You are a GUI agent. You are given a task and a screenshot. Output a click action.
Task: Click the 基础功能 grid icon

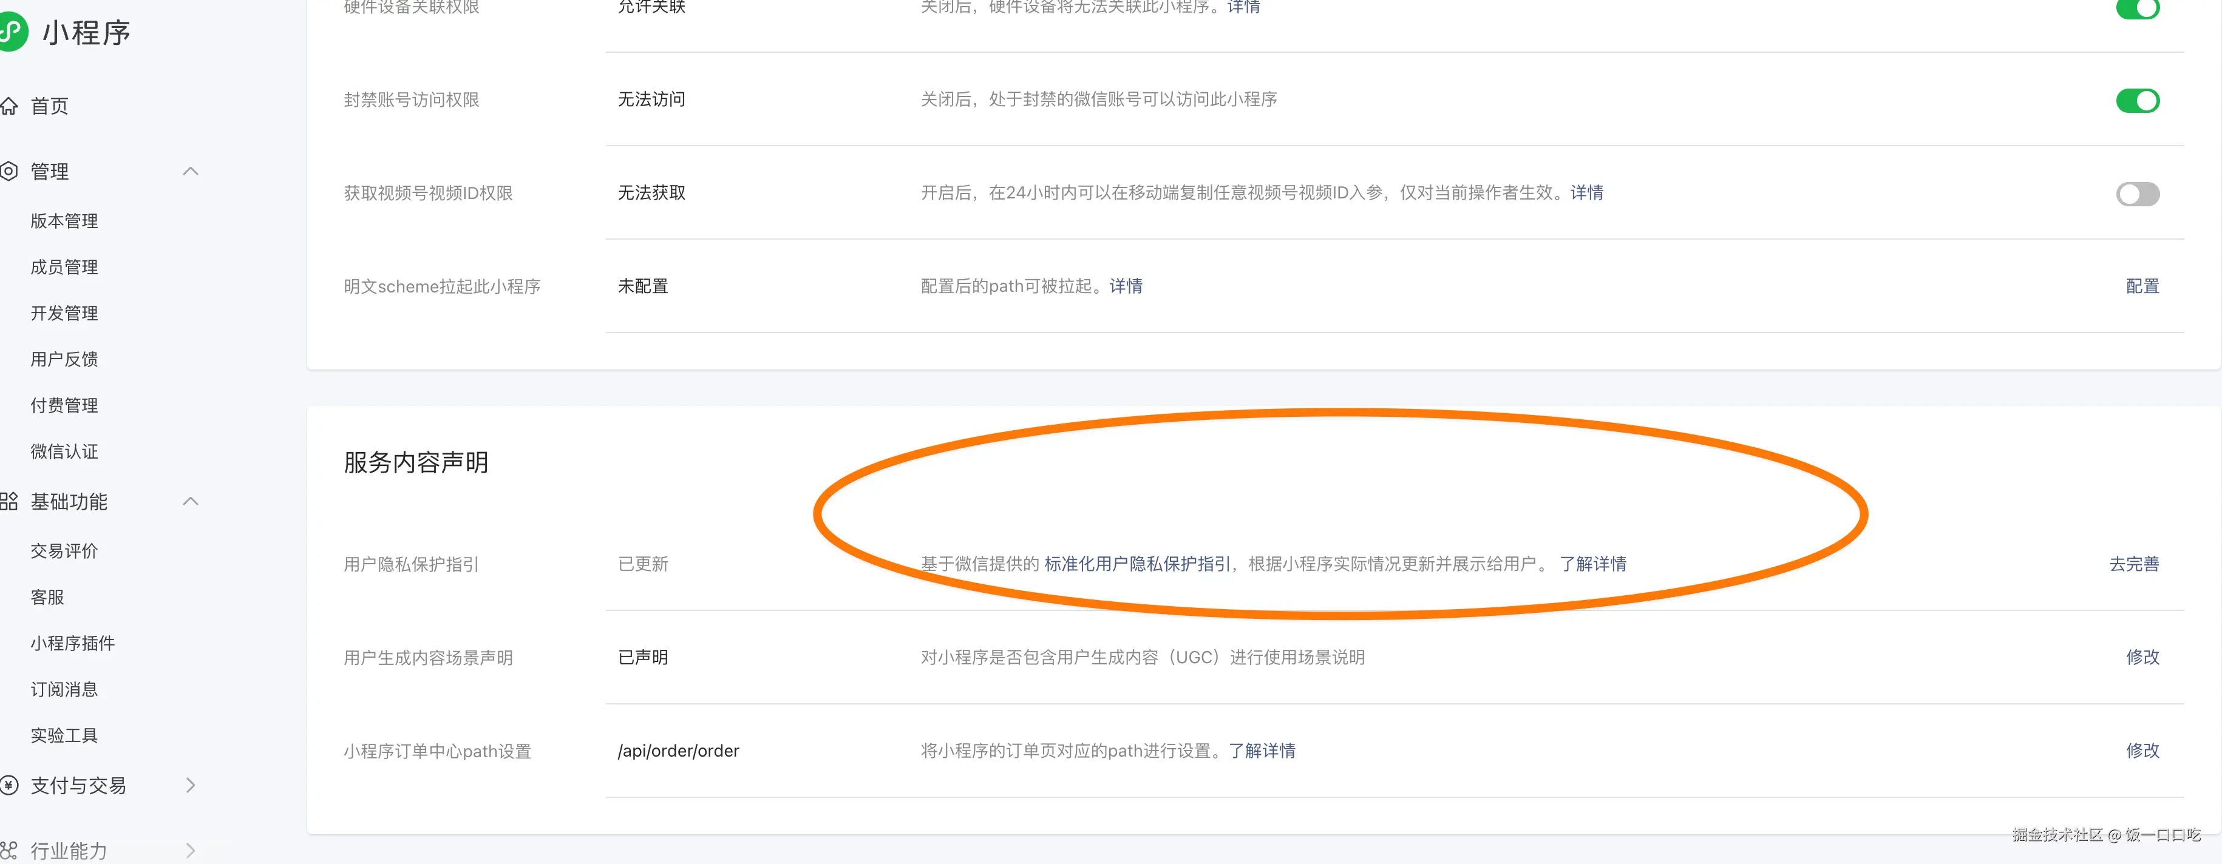(x=10, y=501)
